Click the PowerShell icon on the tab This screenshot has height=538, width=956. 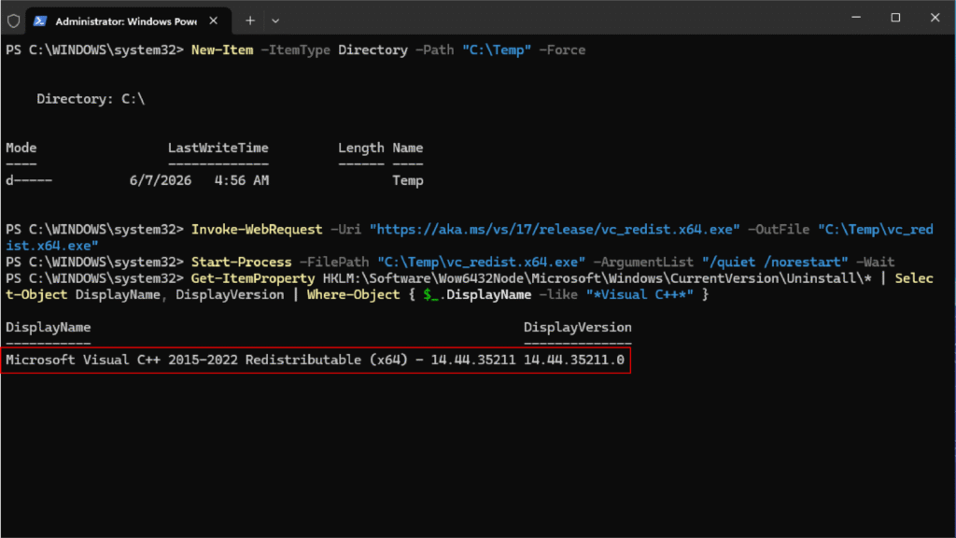40,21
